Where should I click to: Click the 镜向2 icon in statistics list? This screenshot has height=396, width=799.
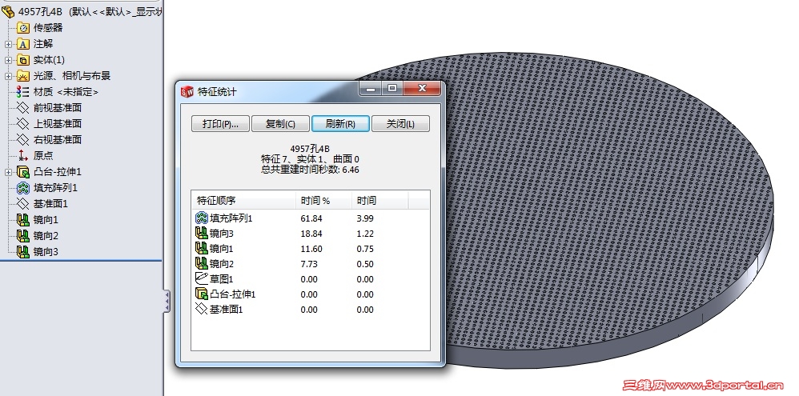pyautogui.click(x=202, y=264)
